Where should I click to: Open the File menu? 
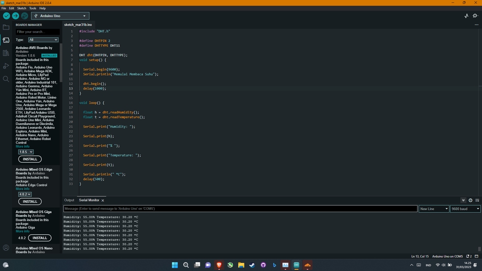pyautogui.click(x=4, y=9)
